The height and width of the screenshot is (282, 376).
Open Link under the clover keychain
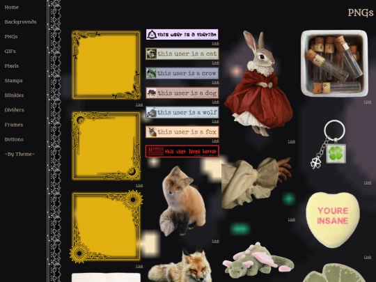368,182
